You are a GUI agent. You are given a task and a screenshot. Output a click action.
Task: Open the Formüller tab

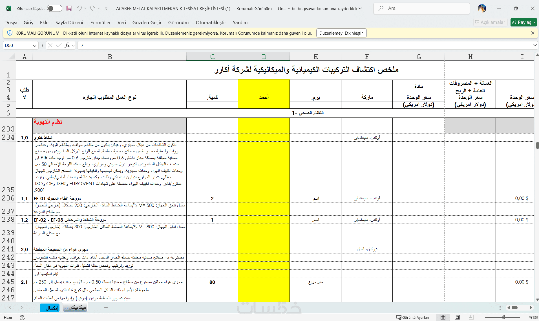[x=101, y=23]
